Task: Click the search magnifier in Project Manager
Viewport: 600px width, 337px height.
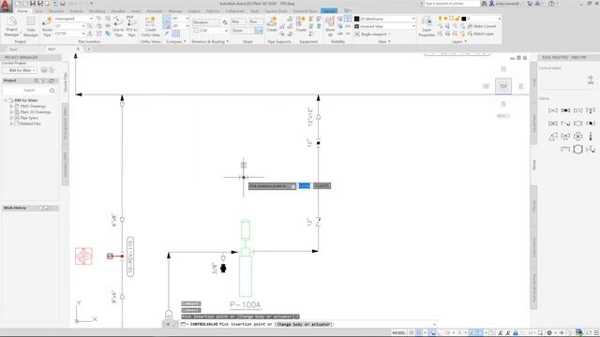Action: 52,90
